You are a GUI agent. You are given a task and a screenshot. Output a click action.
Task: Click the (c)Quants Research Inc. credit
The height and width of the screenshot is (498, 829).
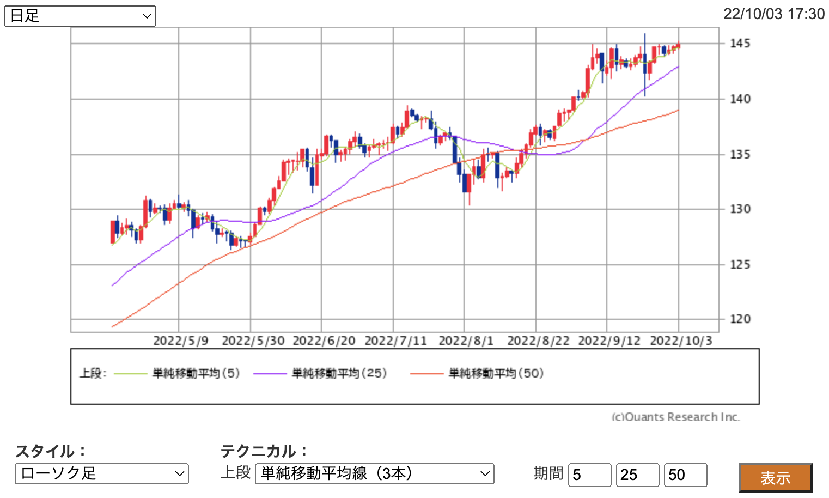pos(676,417)
